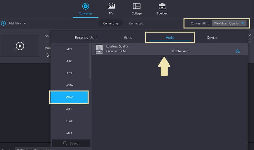Move file up with the up chevron
The width and height of the screenshot is (254, 150).
point(250,39)
